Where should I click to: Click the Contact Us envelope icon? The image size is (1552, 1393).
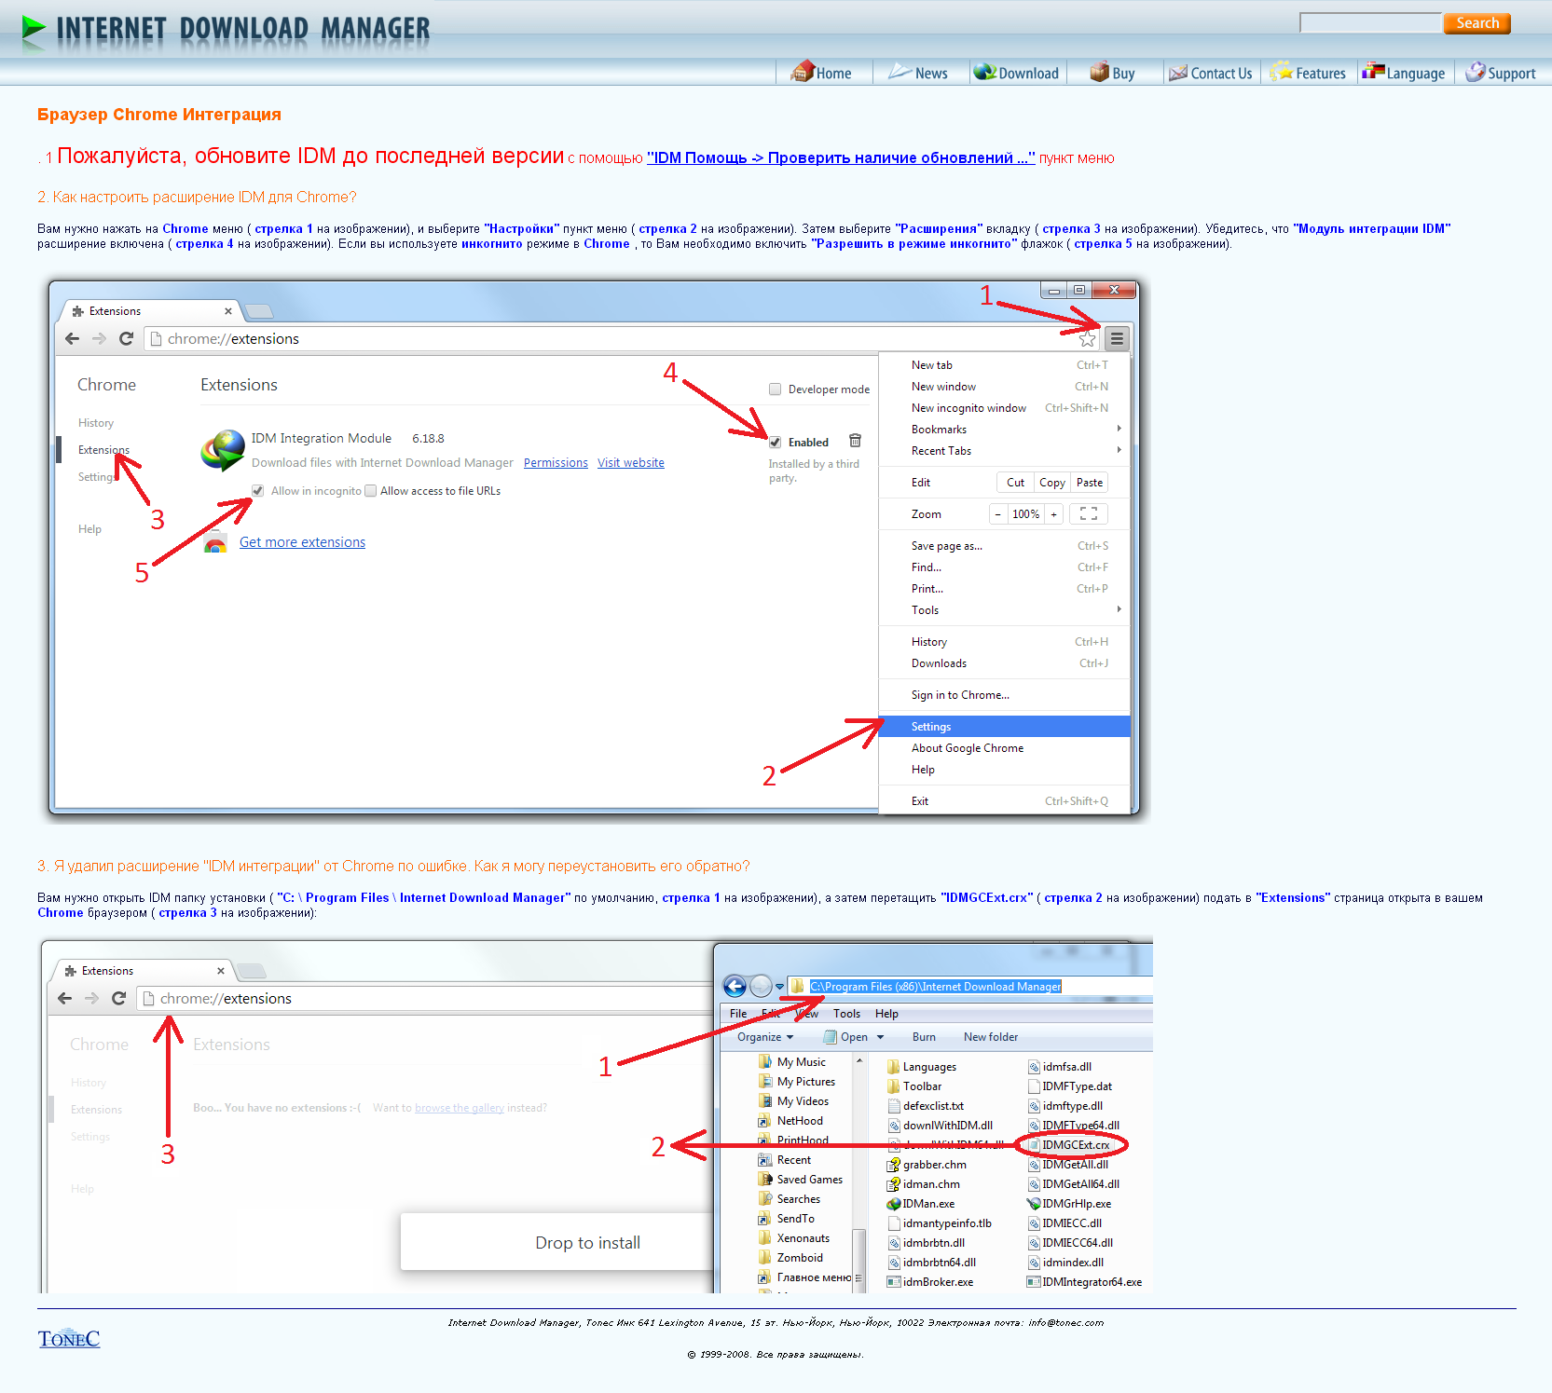tap(1178, 73)
